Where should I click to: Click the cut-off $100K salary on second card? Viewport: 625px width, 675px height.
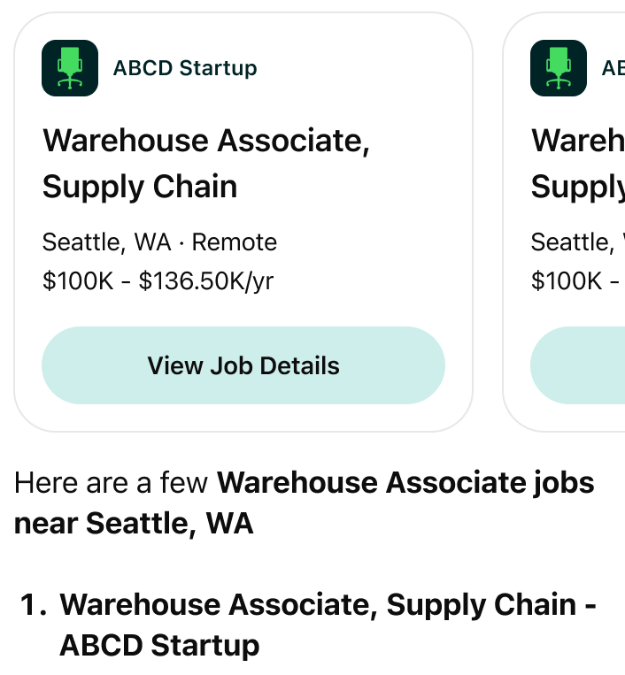tap(567, 281)
